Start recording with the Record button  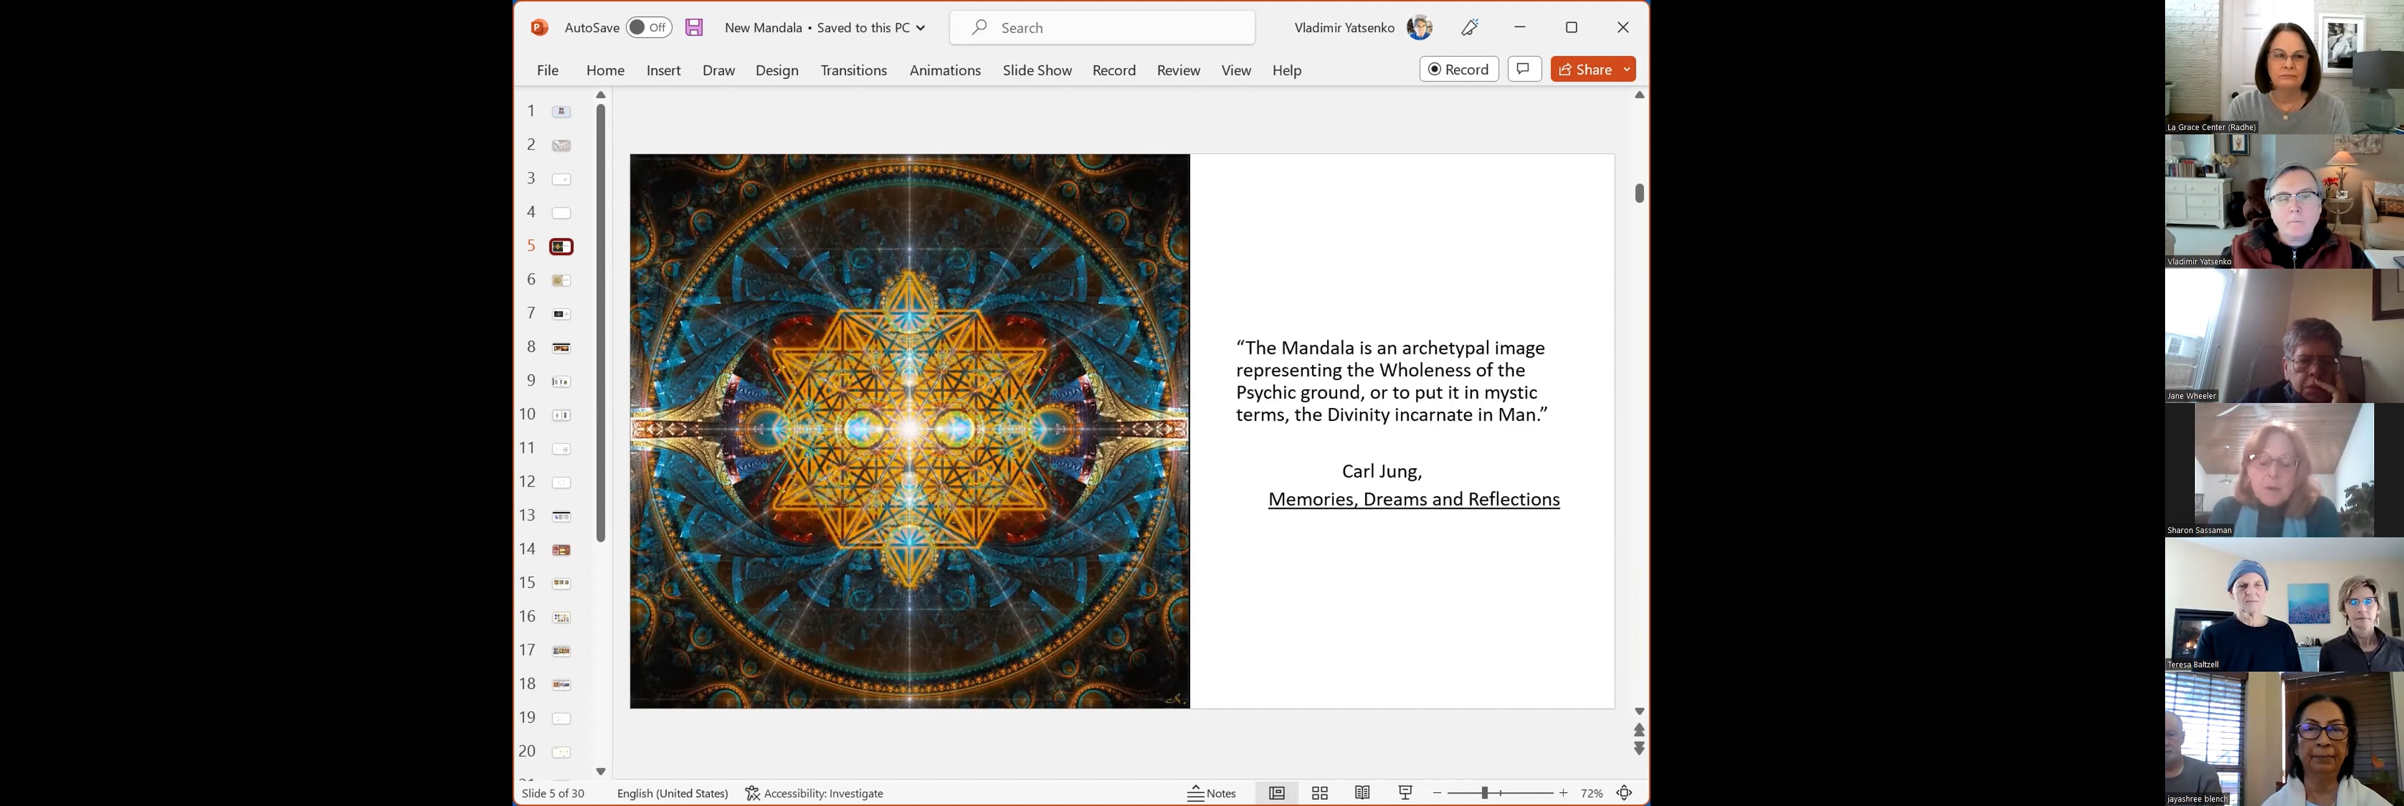(x=1458, y=68)
